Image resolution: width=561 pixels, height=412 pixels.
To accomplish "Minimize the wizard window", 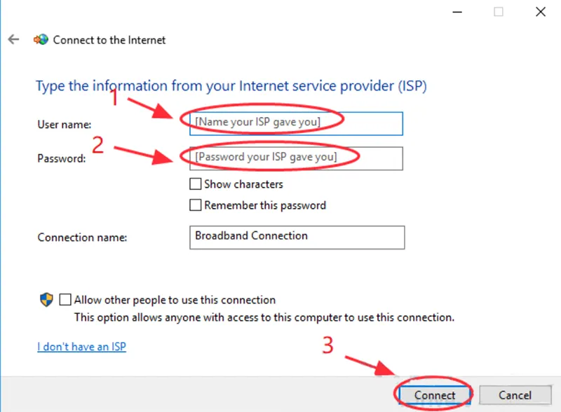I will (457, 12).
